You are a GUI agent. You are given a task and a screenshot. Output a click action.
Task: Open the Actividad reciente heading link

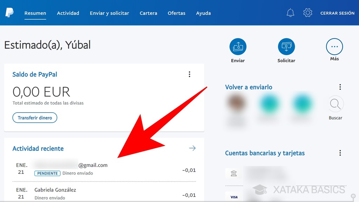(x=38, y=149)
